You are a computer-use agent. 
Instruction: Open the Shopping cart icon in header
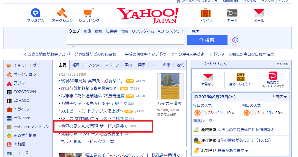(x=89, y=13)
